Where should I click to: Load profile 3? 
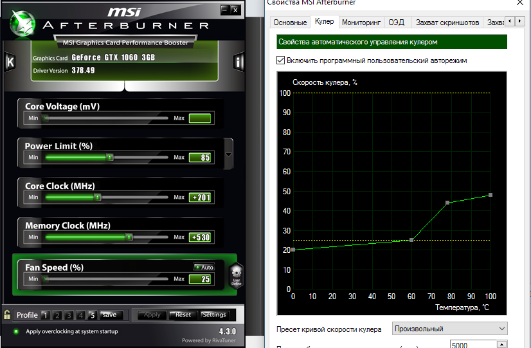(69, 315)
